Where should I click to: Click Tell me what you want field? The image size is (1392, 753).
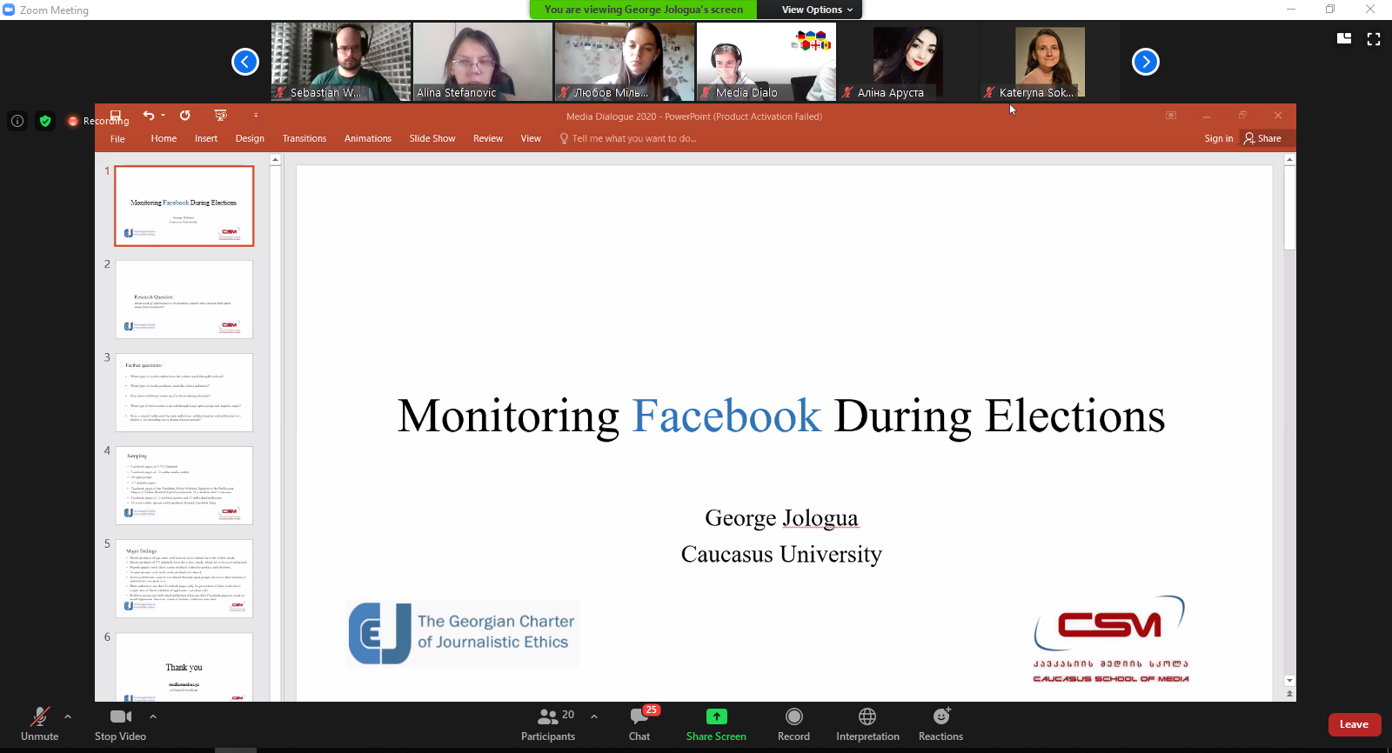click(628, 138)
